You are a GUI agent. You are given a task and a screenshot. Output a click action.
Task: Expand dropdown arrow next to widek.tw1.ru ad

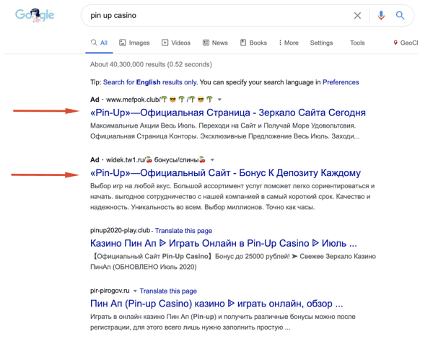coord(212,160)
